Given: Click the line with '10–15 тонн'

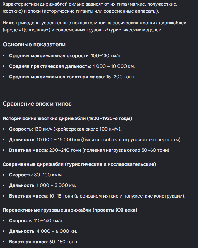Looking at the screenshot, I should 97,196.
